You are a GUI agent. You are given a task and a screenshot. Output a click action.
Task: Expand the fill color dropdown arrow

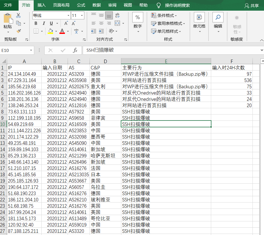point(56,31)
